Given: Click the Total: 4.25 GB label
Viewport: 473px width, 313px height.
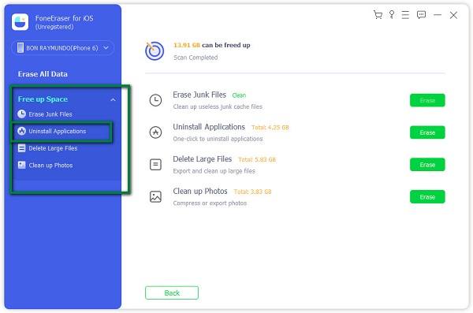Looking at the screenshot, I should pos(270,128).
